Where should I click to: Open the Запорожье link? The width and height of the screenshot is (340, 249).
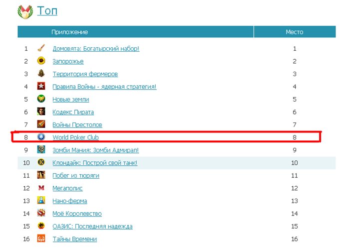point(68,61)
